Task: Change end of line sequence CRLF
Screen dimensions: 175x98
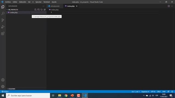Action: pos(159,92)
